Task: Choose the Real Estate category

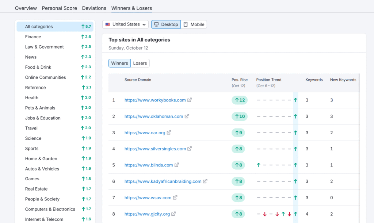Action: point(36,189)
